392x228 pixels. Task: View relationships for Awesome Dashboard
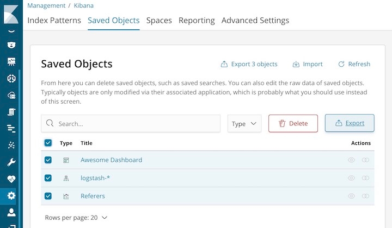365,160
